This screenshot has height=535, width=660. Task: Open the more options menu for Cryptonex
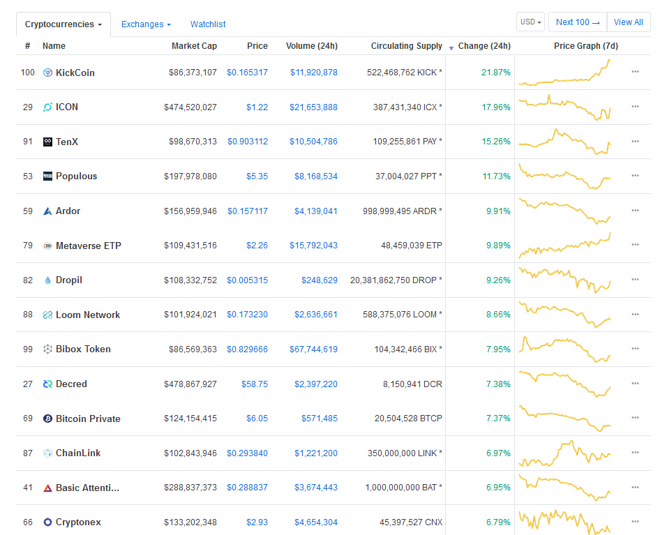point(635,522)
